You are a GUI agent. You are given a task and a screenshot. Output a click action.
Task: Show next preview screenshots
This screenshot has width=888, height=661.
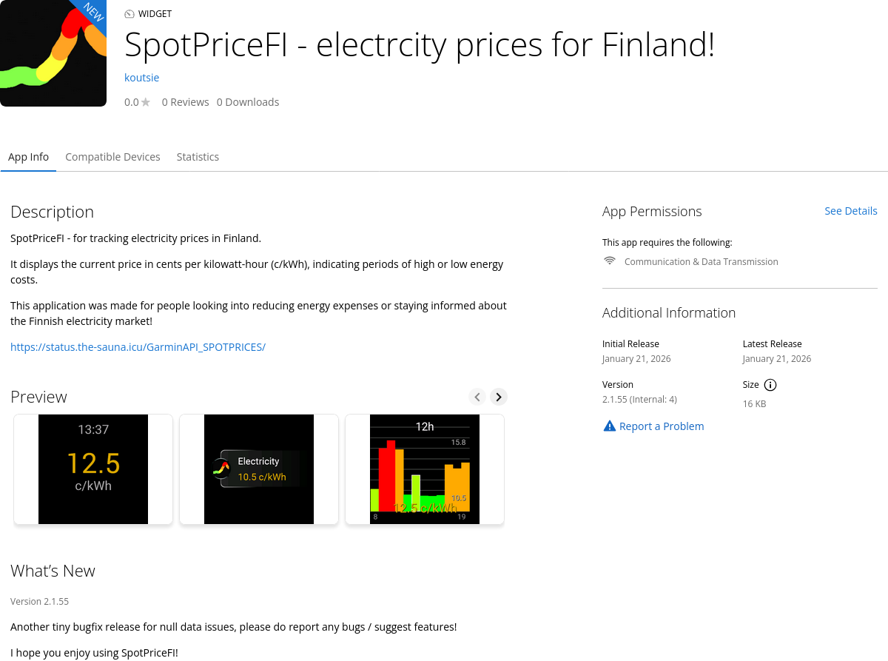click(x=499, y=397)
